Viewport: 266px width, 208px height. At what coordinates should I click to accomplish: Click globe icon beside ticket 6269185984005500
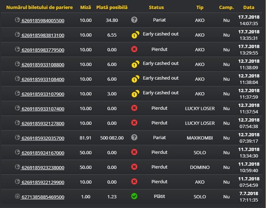pyautogui.click(x=17, y=20)
